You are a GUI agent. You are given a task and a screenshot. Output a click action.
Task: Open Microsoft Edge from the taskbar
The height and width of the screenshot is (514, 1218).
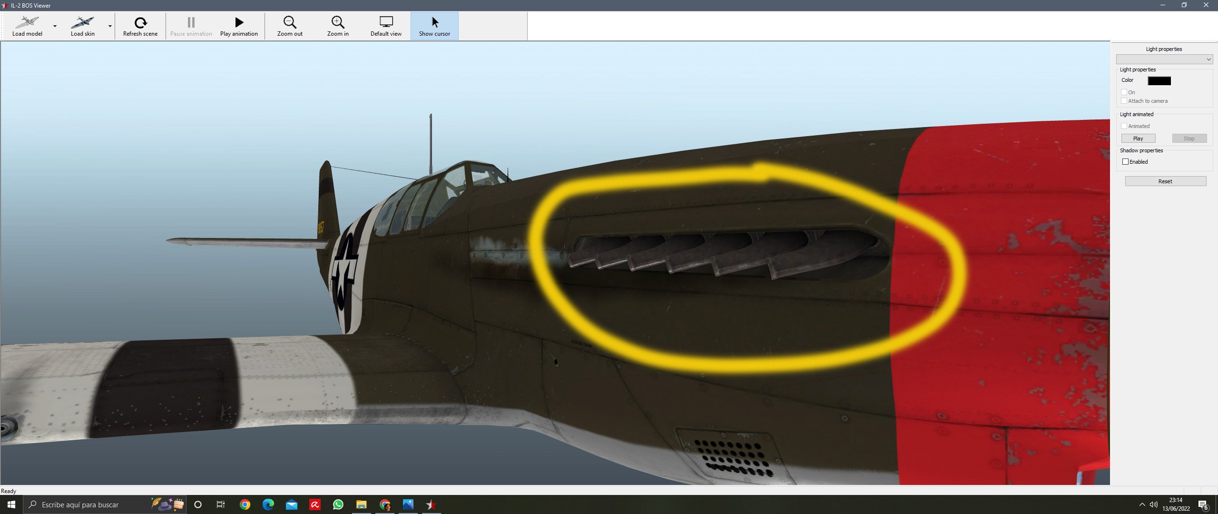coord(268,504)
